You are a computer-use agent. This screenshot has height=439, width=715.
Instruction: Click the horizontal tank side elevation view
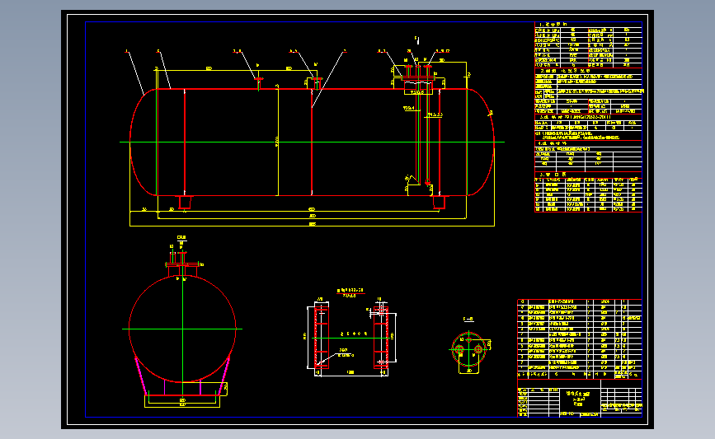click(x=312, y=142)
